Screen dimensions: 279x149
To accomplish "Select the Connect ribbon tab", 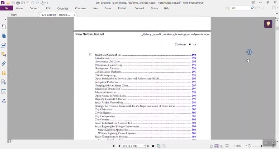I will click(x=139, y=8).
